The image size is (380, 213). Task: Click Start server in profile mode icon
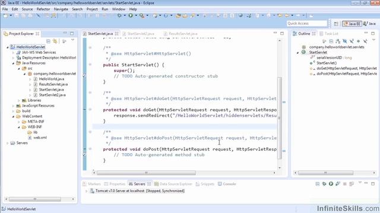338,184
